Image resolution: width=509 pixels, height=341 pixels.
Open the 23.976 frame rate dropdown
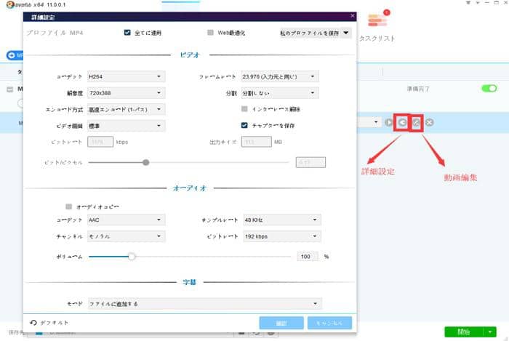(279, 76)
